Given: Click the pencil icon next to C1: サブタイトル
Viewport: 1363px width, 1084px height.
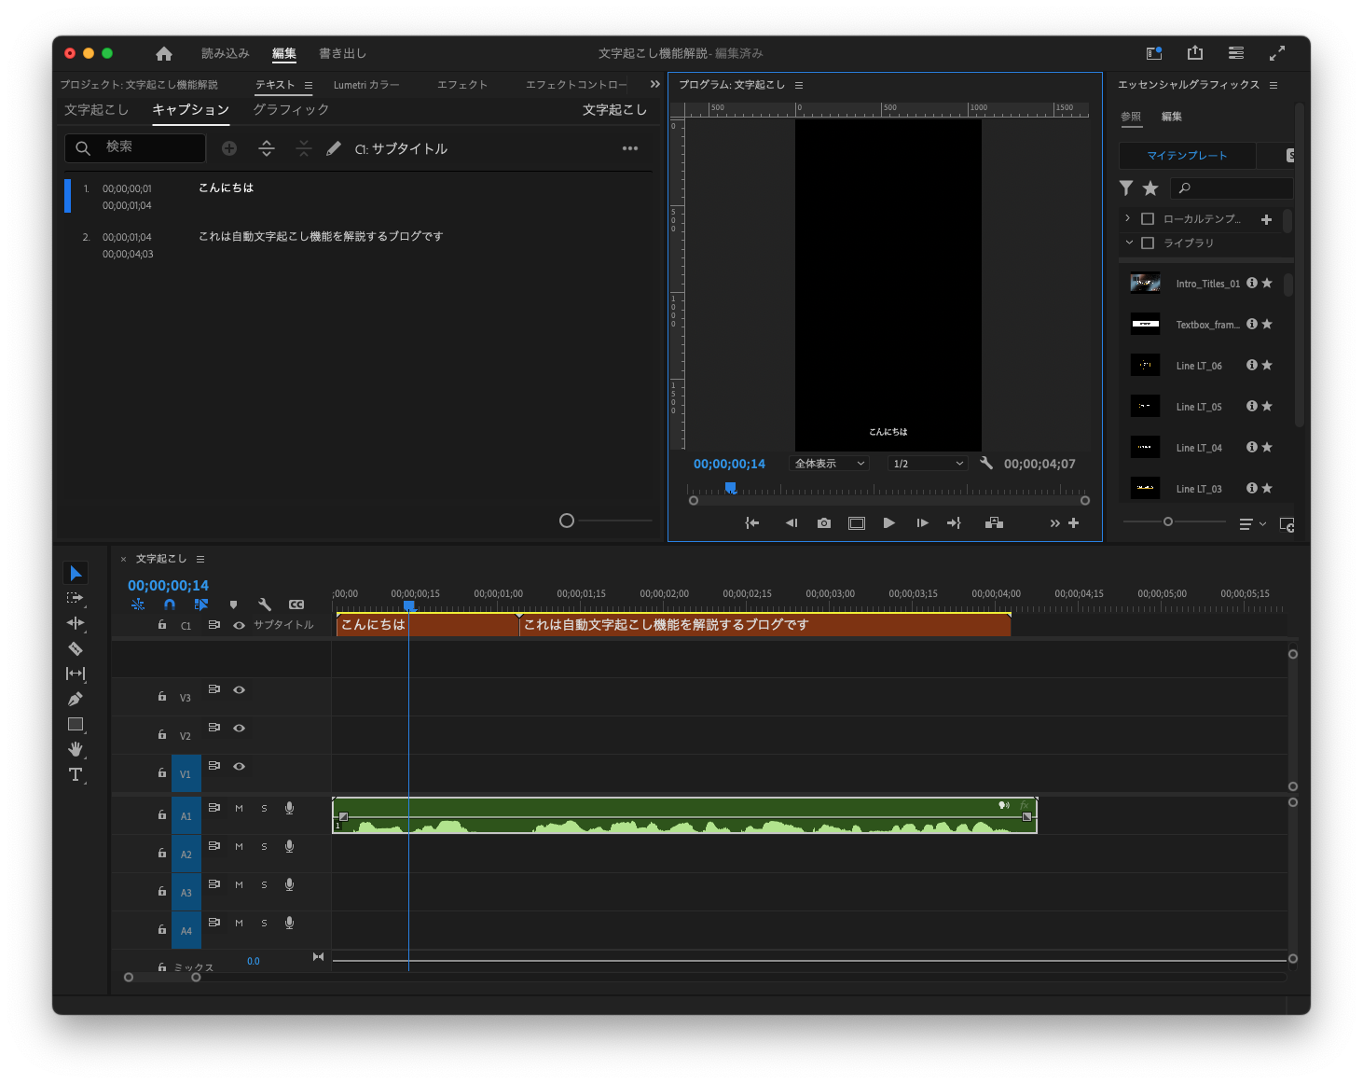Looking at the screenshot, I should (x=333, y=147).
